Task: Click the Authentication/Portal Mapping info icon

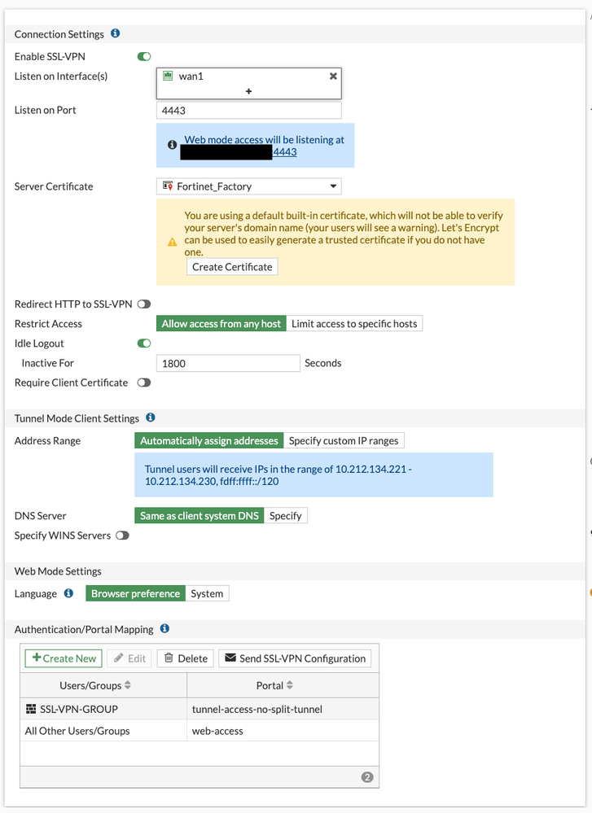Action: click(x=164, y=629)
